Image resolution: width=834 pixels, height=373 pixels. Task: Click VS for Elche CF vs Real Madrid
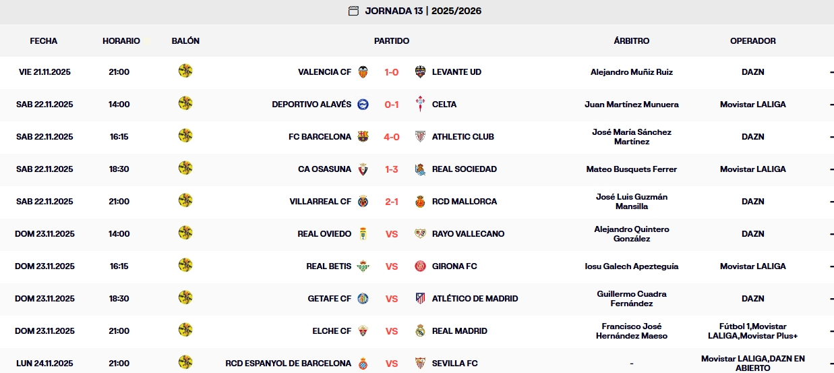pyautogui.click(x=392, y=331)
